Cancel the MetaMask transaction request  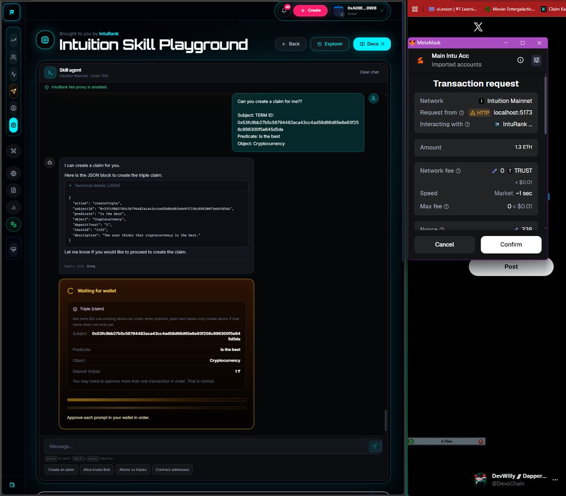pyautogui.click(x=444, y=244)
